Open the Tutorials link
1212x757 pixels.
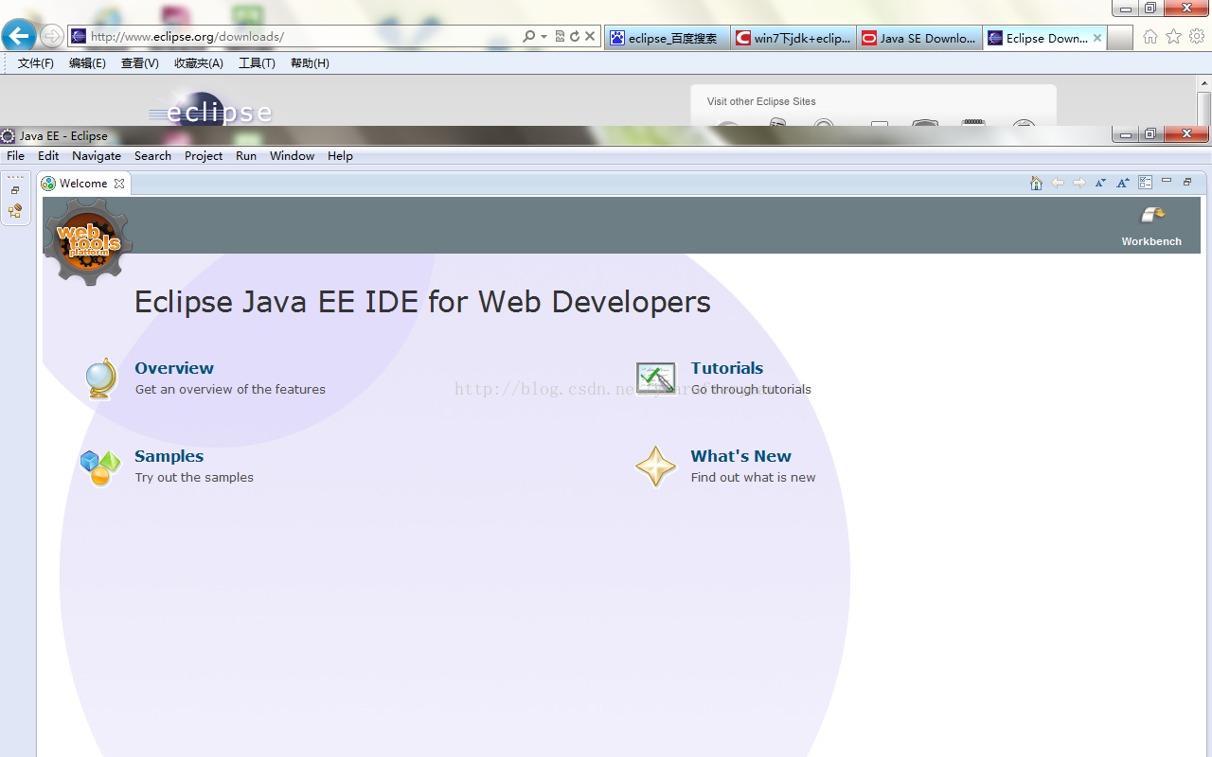click(x=726, y=368)
